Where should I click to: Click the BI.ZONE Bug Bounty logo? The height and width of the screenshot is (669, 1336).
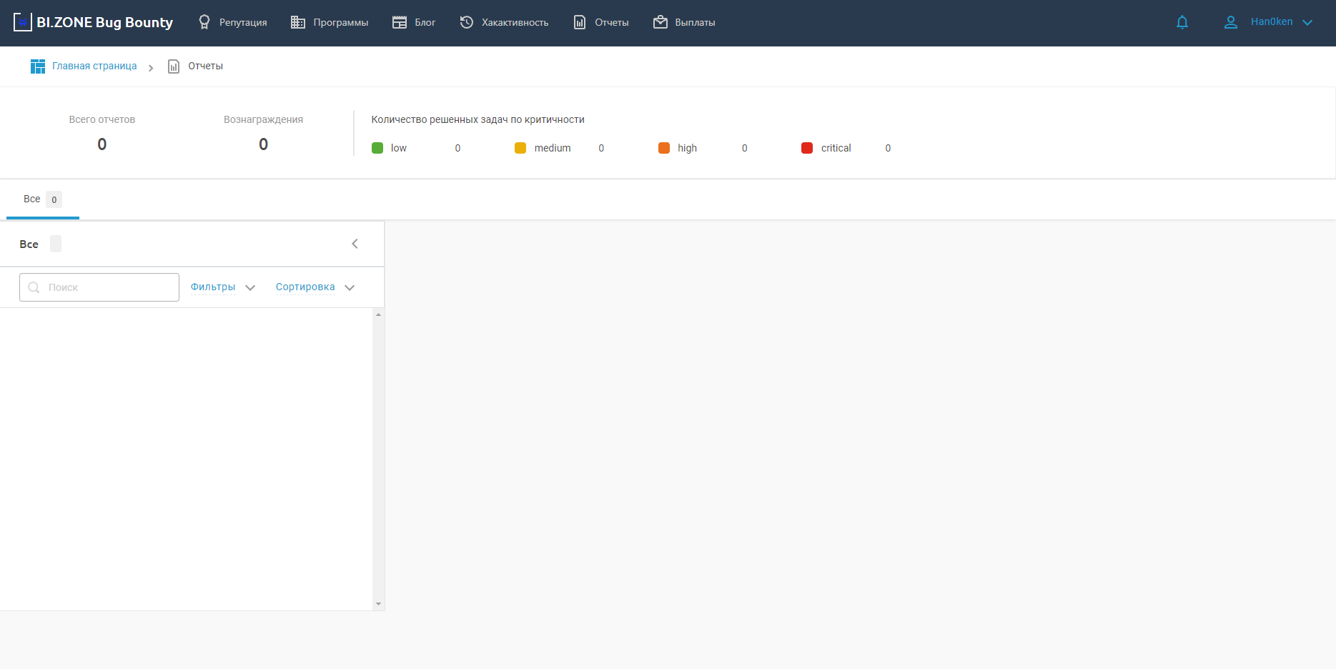click(94, 22)
